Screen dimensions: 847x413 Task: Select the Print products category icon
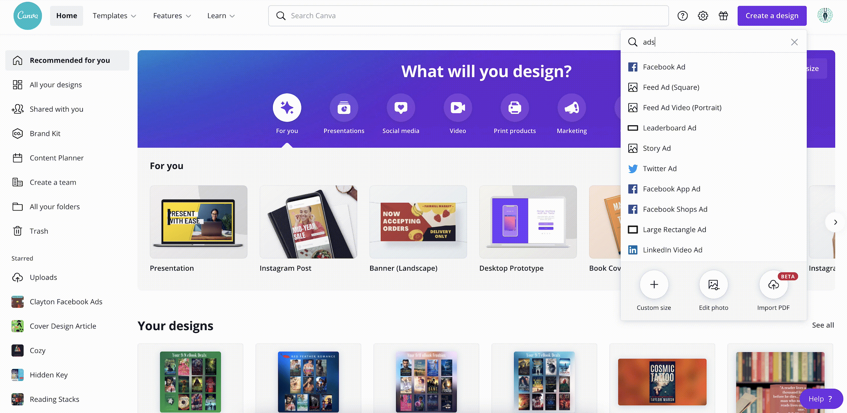pyautogui.click(x=515, y=108)
